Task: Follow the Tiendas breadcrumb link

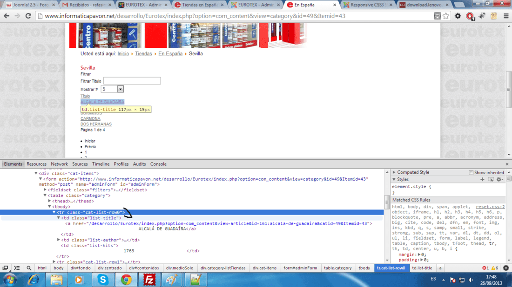Action: [x=144, y=54]
